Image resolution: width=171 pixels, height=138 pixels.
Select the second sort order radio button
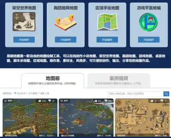[x=27, y=93]
